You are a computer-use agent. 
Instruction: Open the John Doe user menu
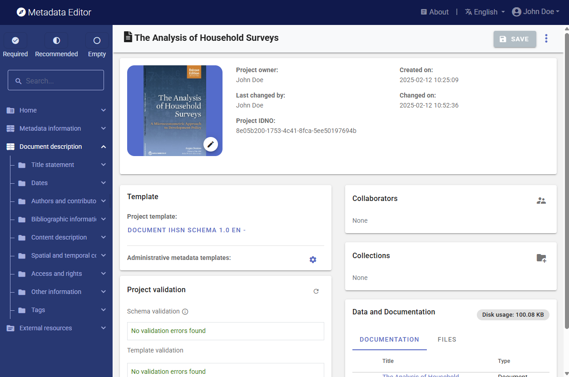point(536,12)
